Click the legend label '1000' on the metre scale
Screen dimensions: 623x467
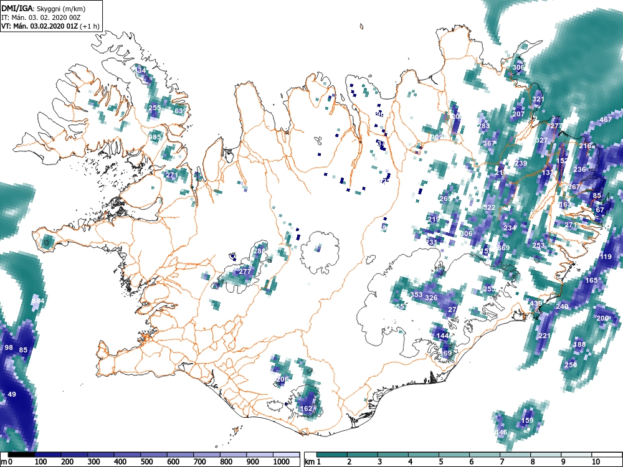click(282, 462)
